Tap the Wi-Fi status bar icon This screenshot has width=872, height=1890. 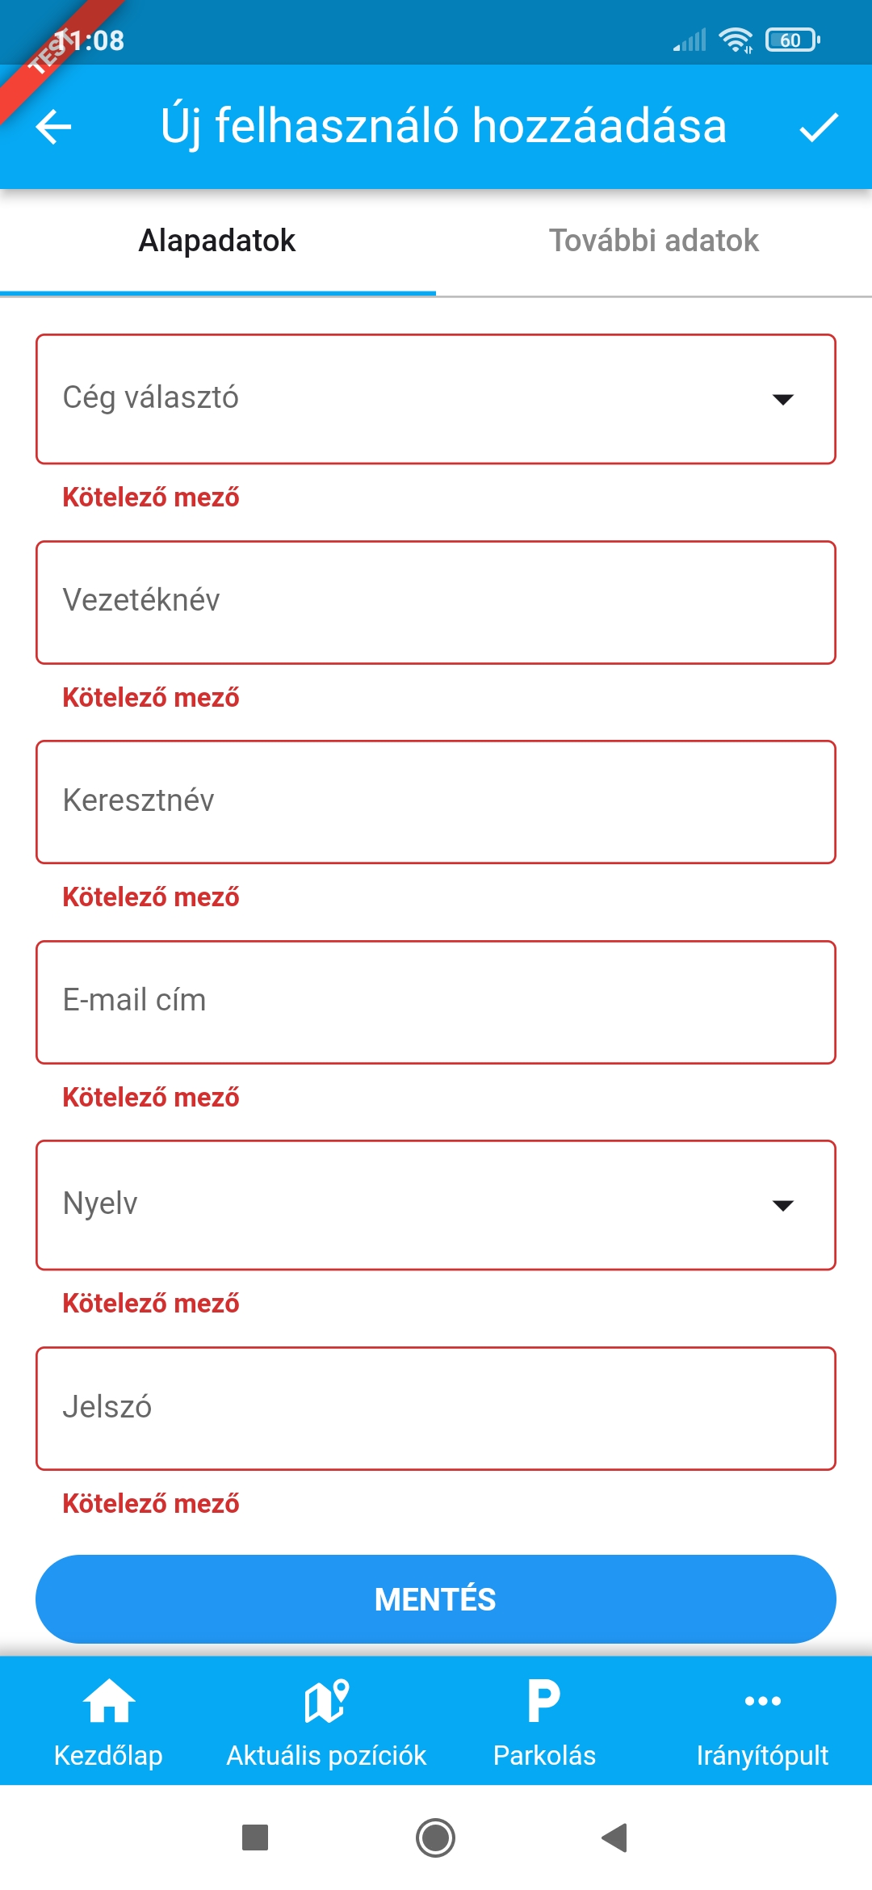coord(736,40)
